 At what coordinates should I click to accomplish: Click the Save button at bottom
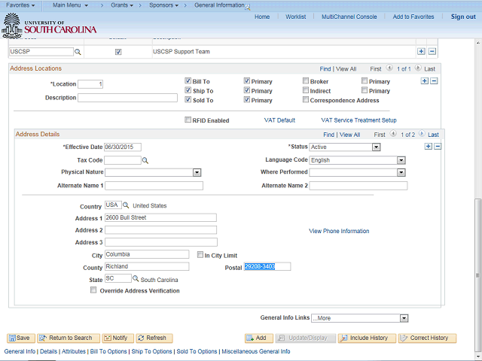tap(20, 338)
